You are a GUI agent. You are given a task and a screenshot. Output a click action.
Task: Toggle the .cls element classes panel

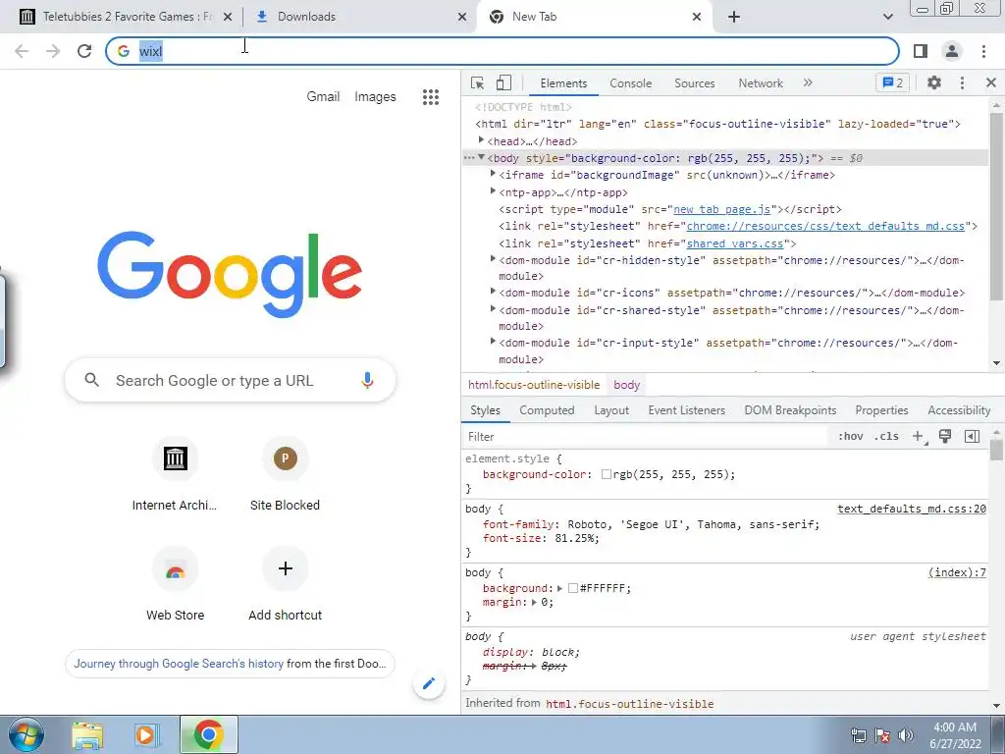886,437
